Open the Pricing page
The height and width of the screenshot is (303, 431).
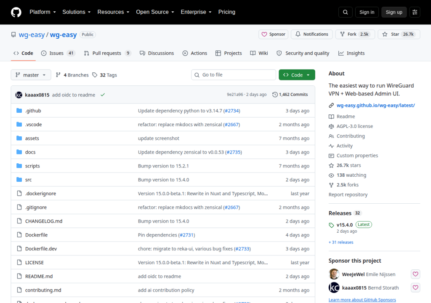click(227, 12)
